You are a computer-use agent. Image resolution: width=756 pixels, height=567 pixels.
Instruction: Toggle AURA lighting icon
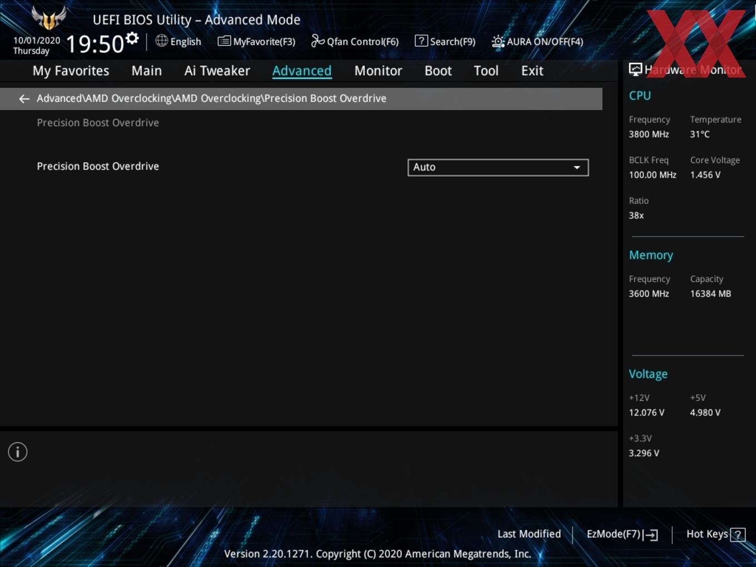tap(498, 41)
